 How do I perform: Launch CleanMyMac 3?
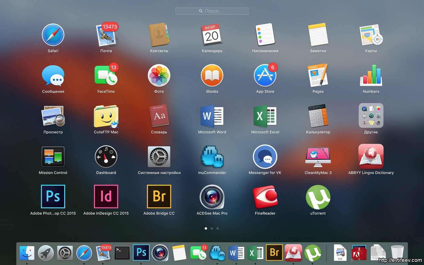(x=318, y=156)
